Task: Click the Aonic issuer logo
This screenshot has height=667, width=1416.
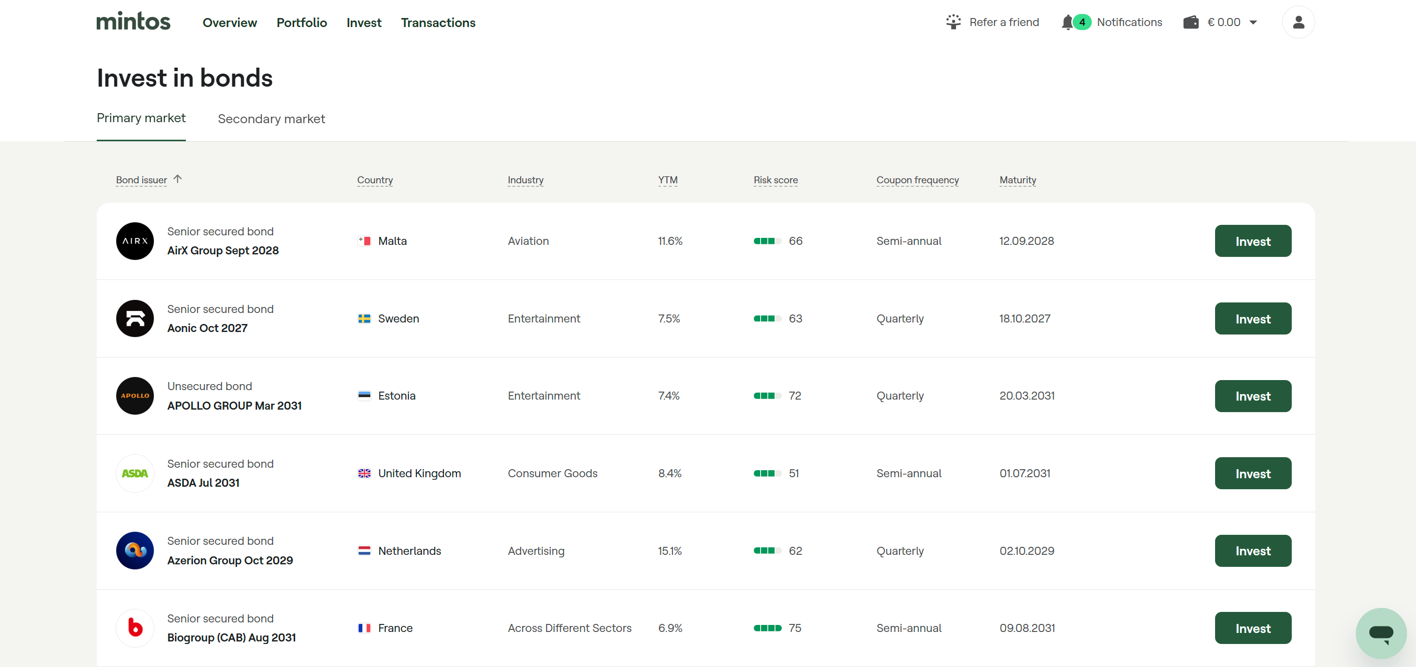Action: point(135,318)
